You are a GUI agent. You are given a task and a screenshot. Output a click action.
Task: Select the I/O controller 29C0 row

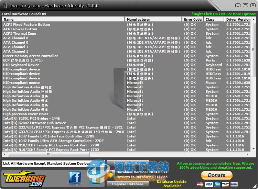pyautogui.click(x=126, y=132)
